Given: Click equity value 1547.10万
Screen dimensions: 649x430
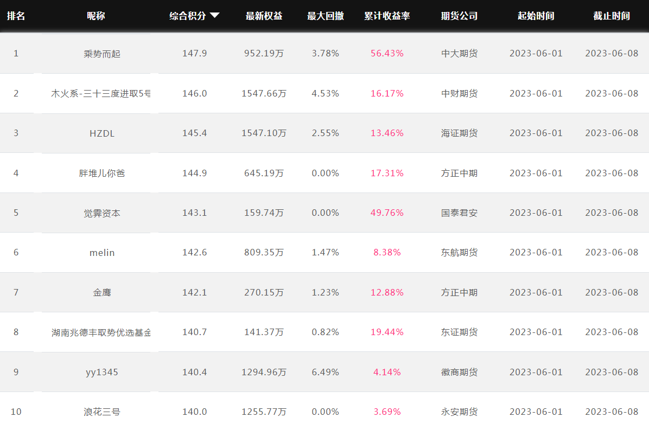Looking at the screenshot, I should 264,133.
